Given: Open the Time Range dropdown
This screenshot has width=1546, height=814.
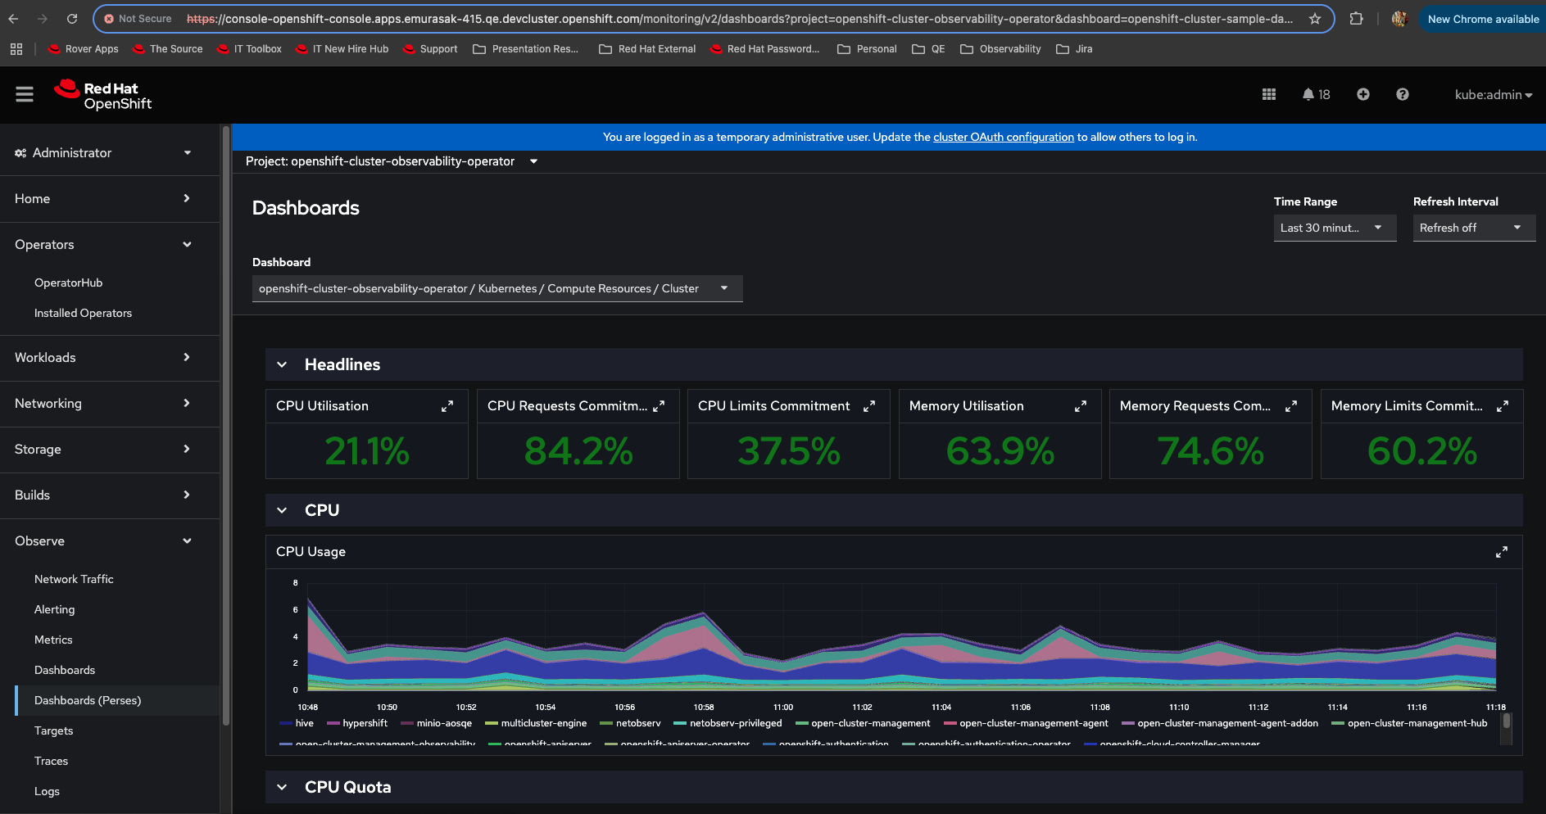Looking at the screenshot, I should (x=1334, y=228).
